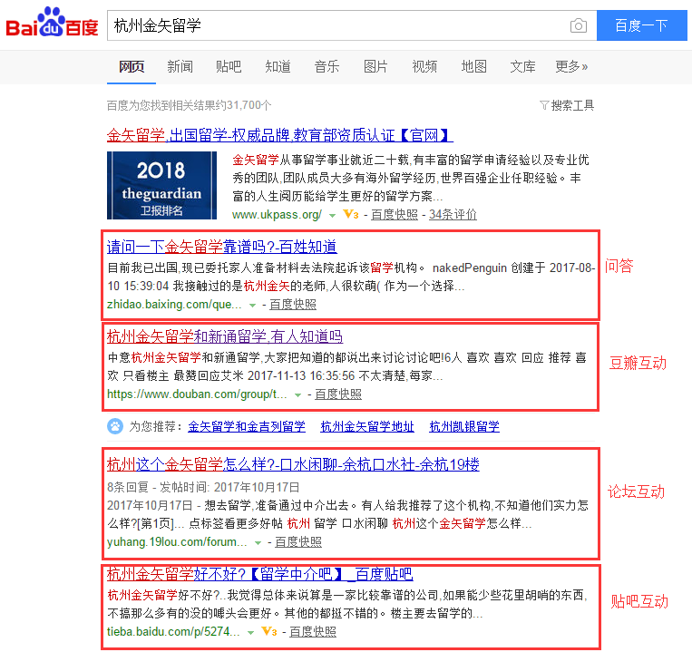Switch to the 新闻 tab

180,66
